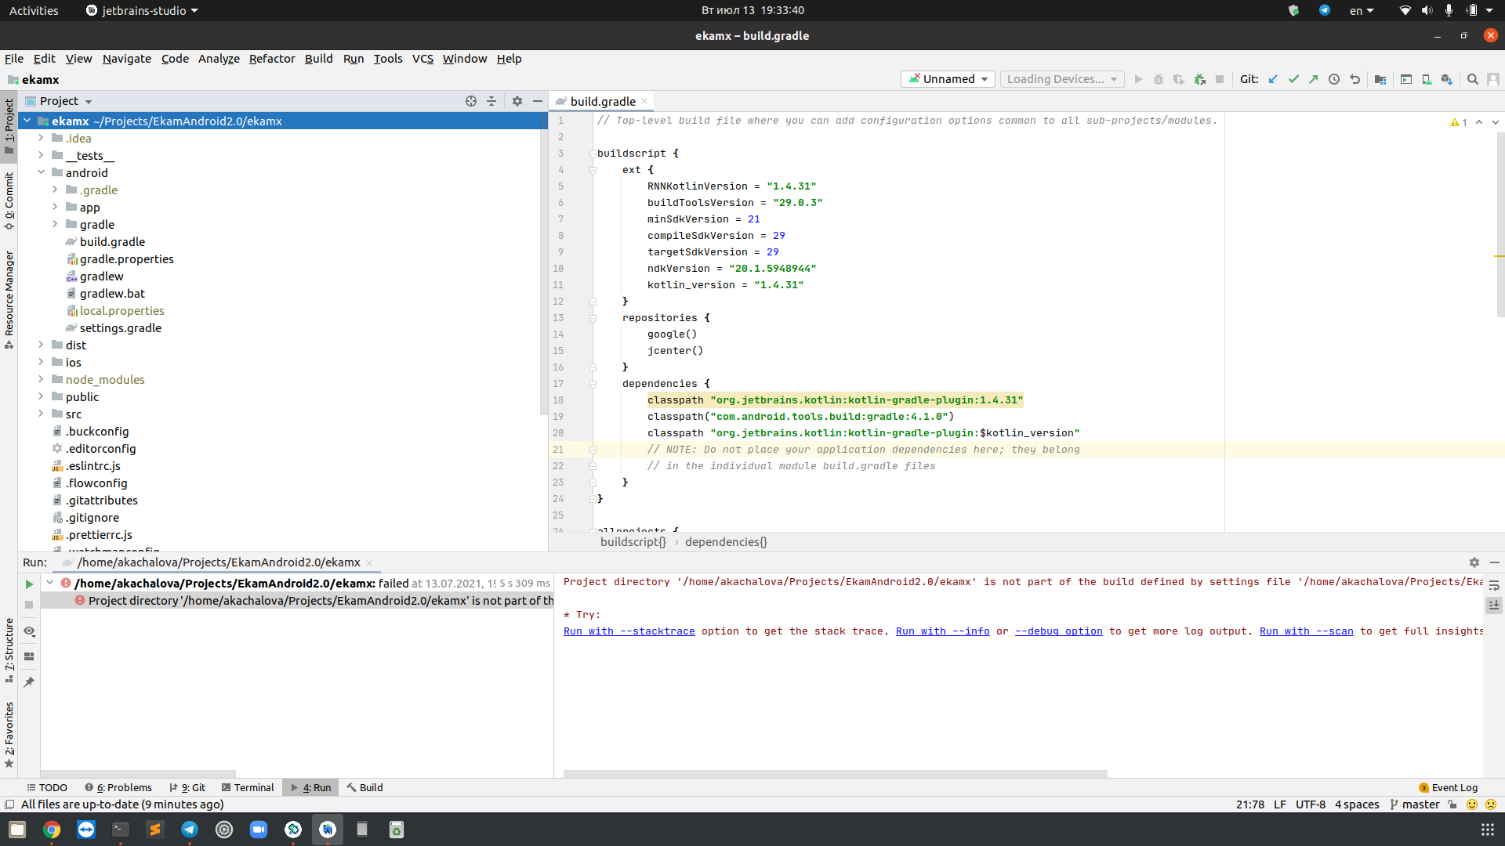Open the File menu
Screen dimensions: 1505x846
[14, 59]
